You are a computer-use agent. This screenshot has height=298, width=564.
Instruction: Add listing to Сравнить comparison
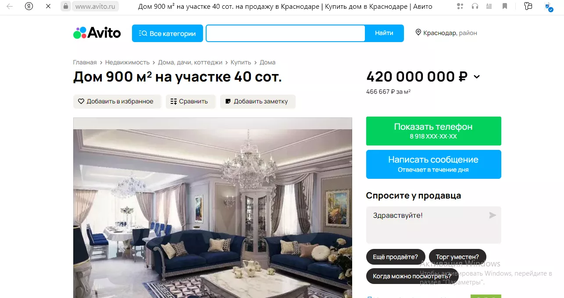(190, 101)
